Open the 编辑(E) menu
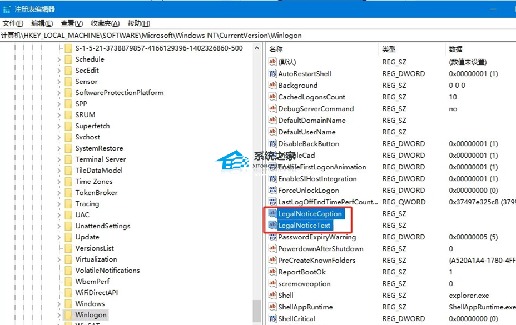516x325 pixels. coord(42,23)
